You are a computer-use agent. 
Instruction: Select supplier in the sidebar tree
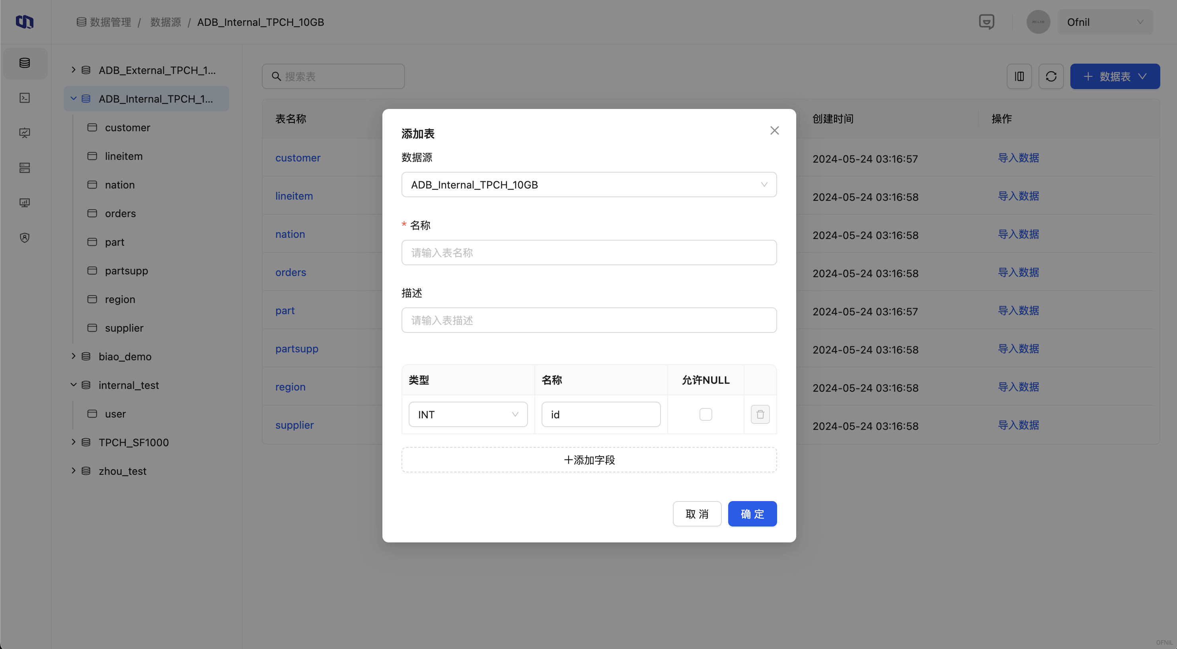124,328
